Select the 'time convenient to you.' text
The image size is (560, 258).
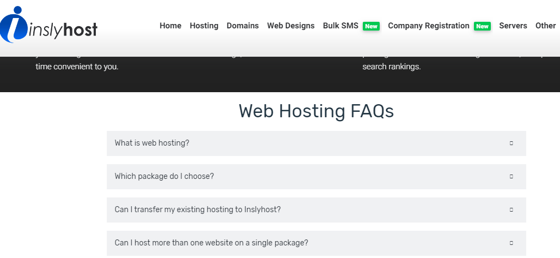(x=77, y=67)
